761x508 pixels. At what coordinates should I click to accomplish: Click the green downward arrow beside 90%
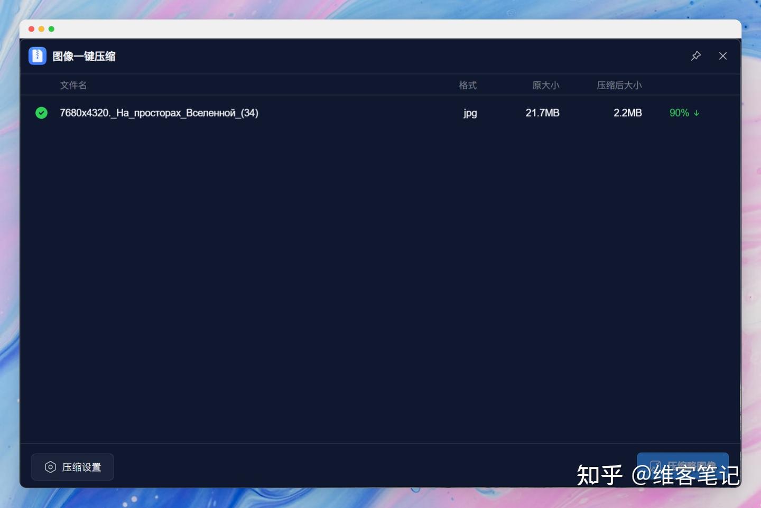[x=697, y=112]
